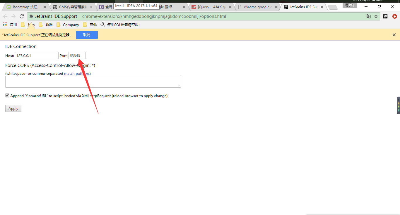Dismiss the debugging infobar with X
This screenshot has height=215, width=400.
(394, 35)
